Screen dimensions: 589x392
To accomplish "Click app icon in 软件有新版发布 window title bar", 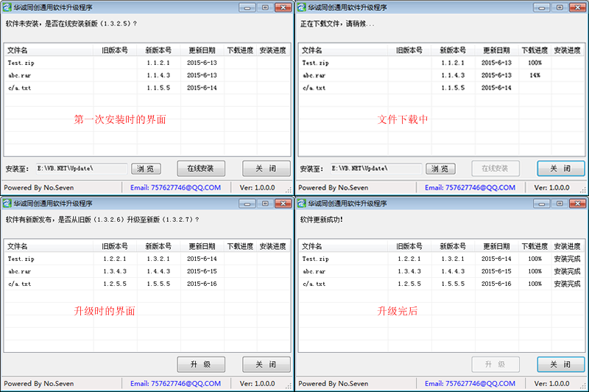I will (x=7, y=203).
